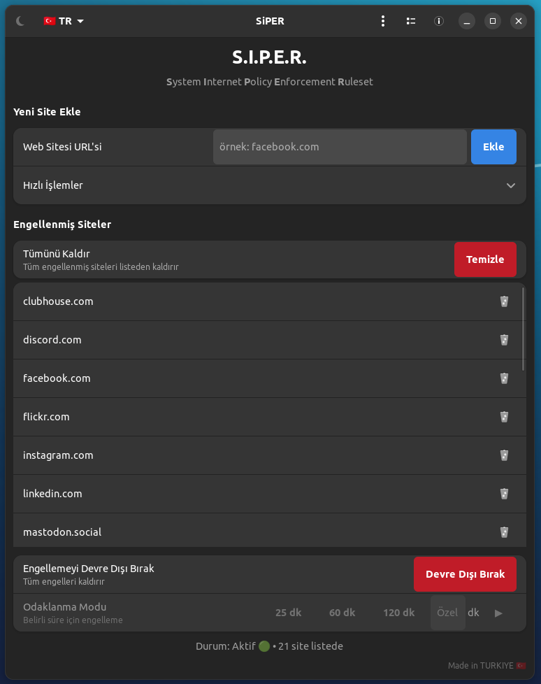Image resolution: width=541 pixels, height=684 pixels.
Task: Open the about info icon
Action: [x=439, y=21]
